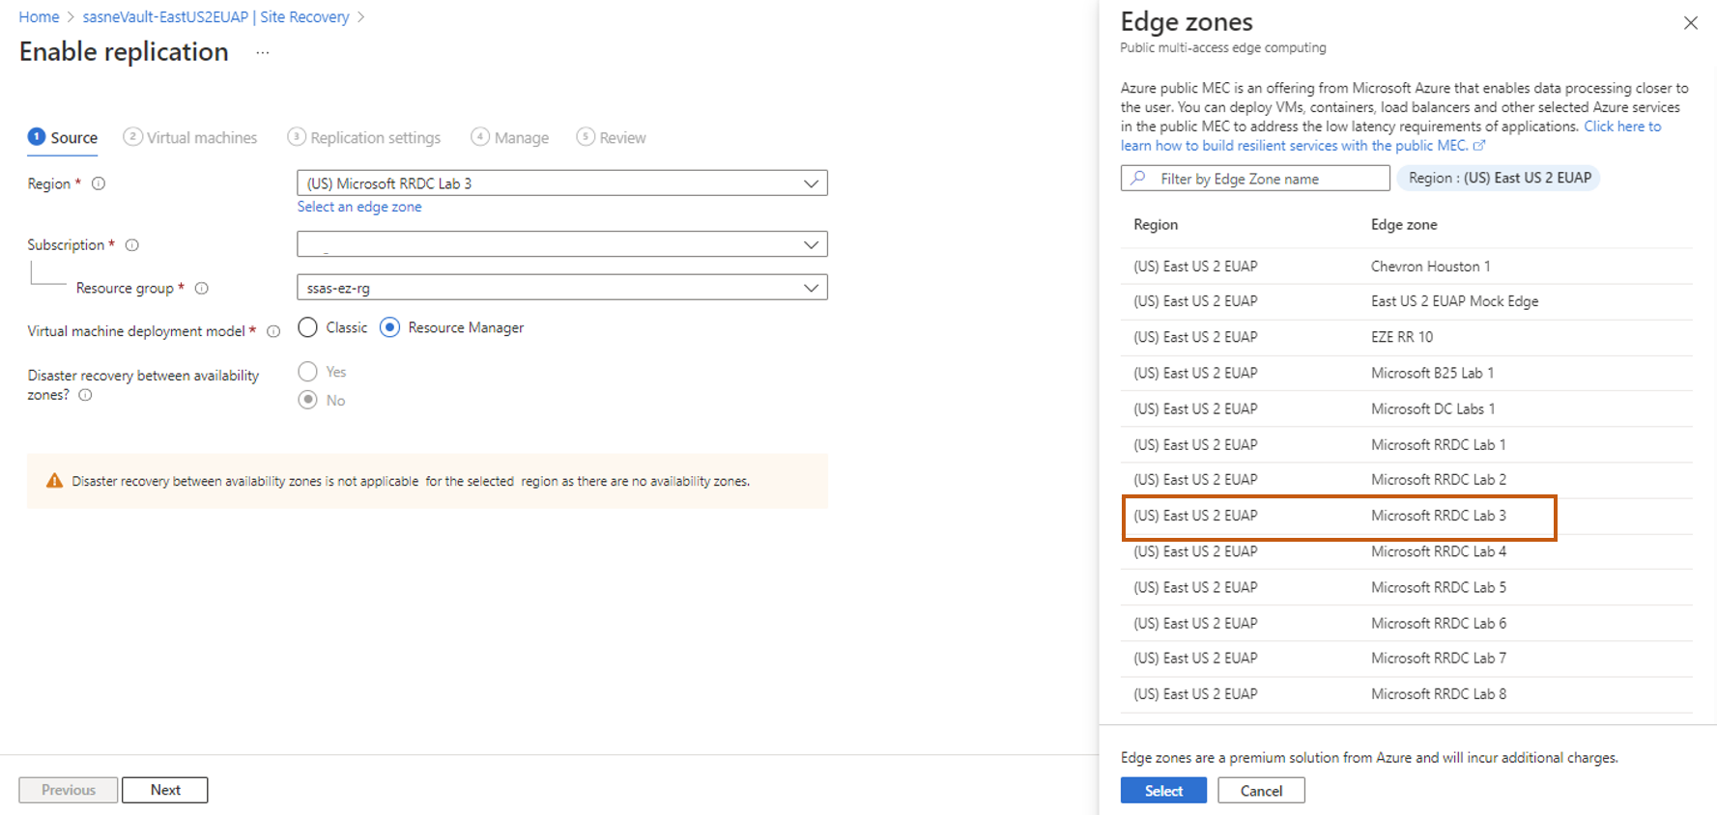Click the Region info icon
The width and height of the screenshot is (1717, 815).
[x=99, y=183]
